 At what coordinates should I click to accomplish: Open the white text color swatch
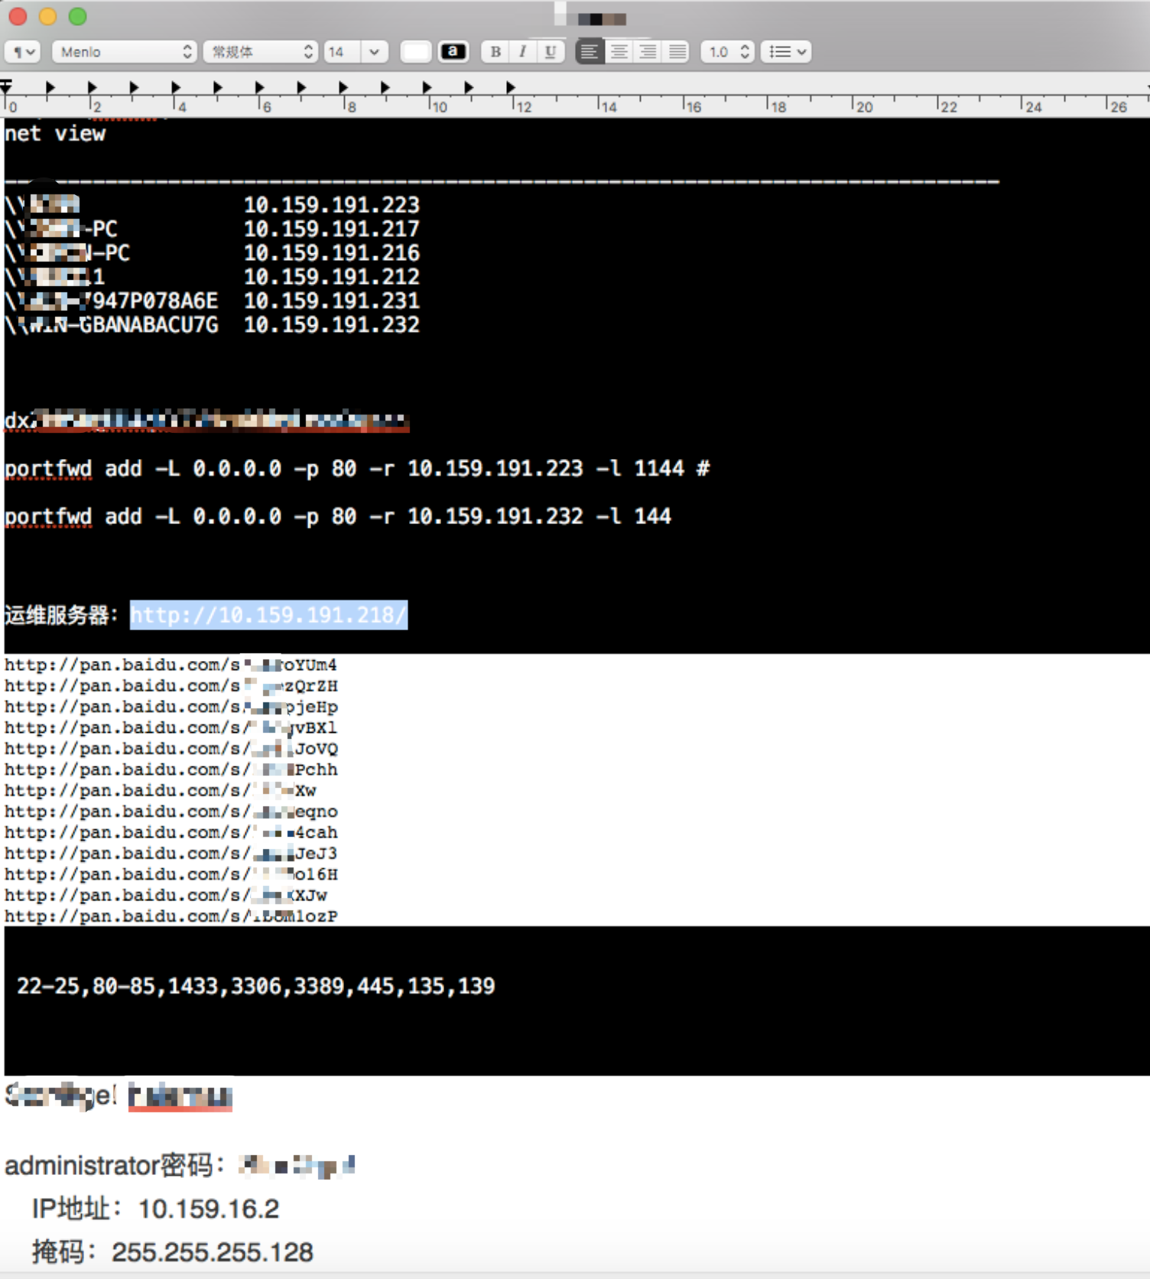tap(416, 52)
